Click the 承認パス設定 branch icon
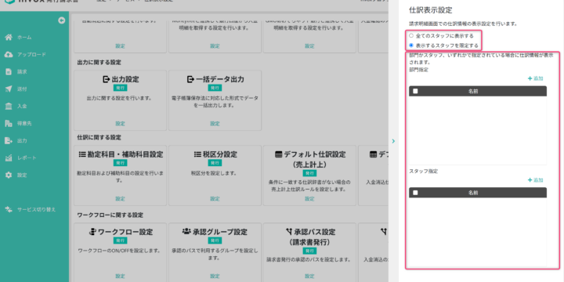 click(x=289, y=232)
